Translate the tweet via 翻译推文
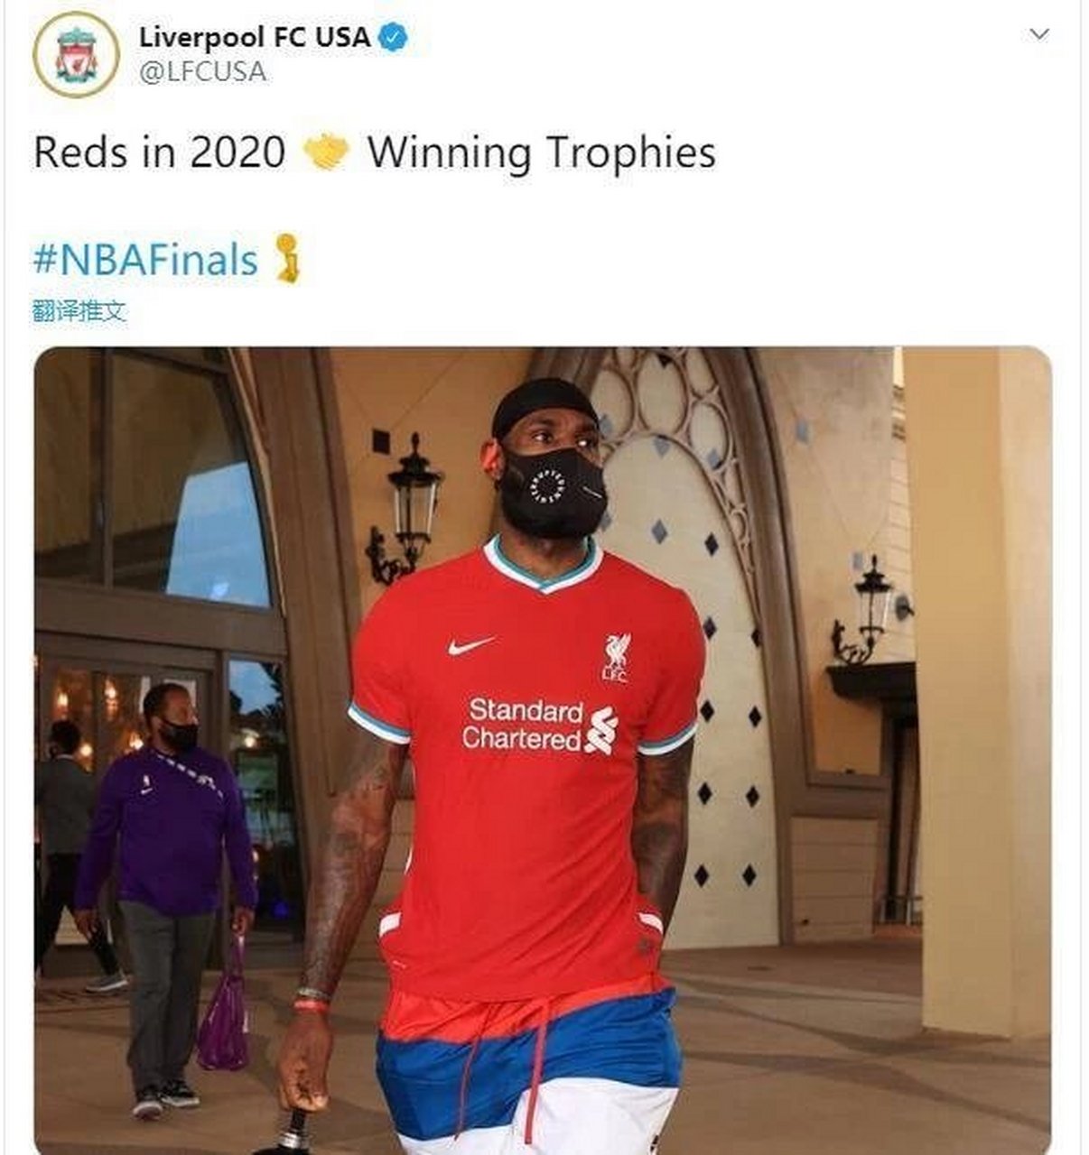This screenshot has width=1089, height=1155. pos(79,311)
